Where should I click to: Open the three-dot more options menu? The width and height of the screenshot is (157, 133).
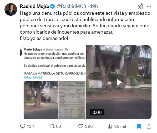pyautogui.click(x=149, y=6)
